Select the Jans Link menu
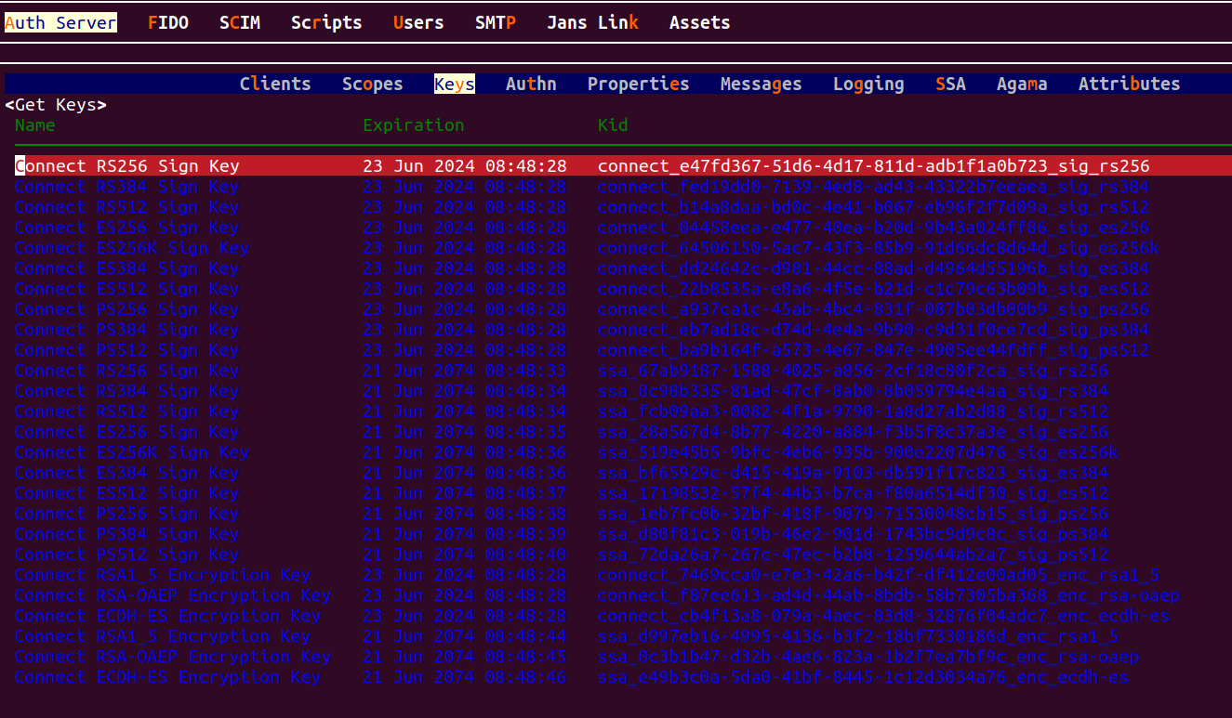1232x718 pixels. point(592,23)
